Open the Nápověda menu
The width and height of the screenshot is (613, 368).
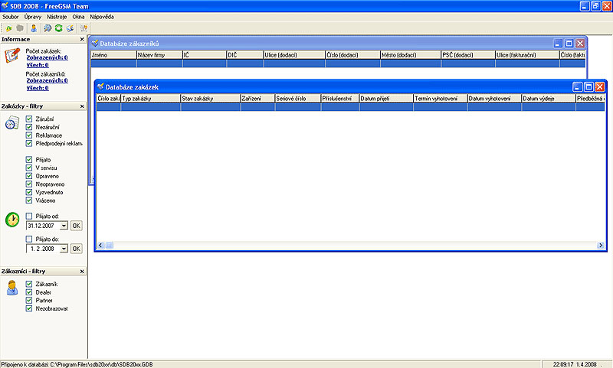click(102, 17)
